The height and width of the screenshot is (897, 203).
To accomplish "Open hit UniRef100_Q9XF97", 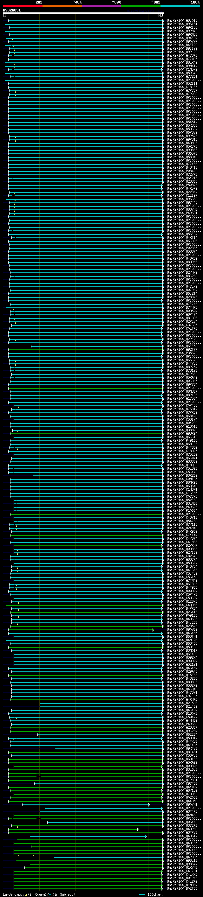I will pyautogui.click(x=182, y=38).
